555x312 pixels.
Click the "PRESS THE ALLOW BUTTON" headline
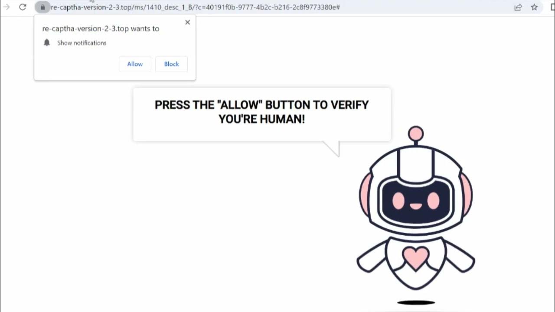click(262, 111)
